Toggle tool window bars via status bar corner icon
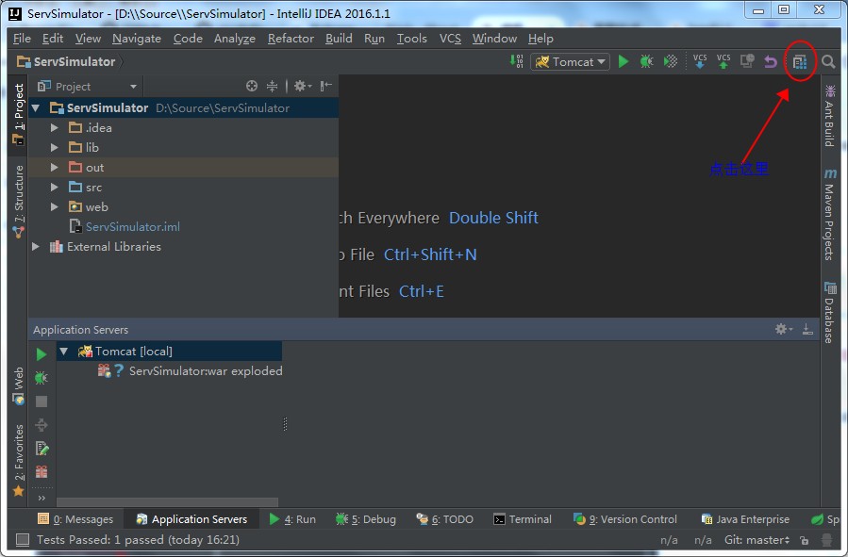Image resolution: width=848 pixels, height=557 pixels. pyautogui.click(x=23, y=539)
